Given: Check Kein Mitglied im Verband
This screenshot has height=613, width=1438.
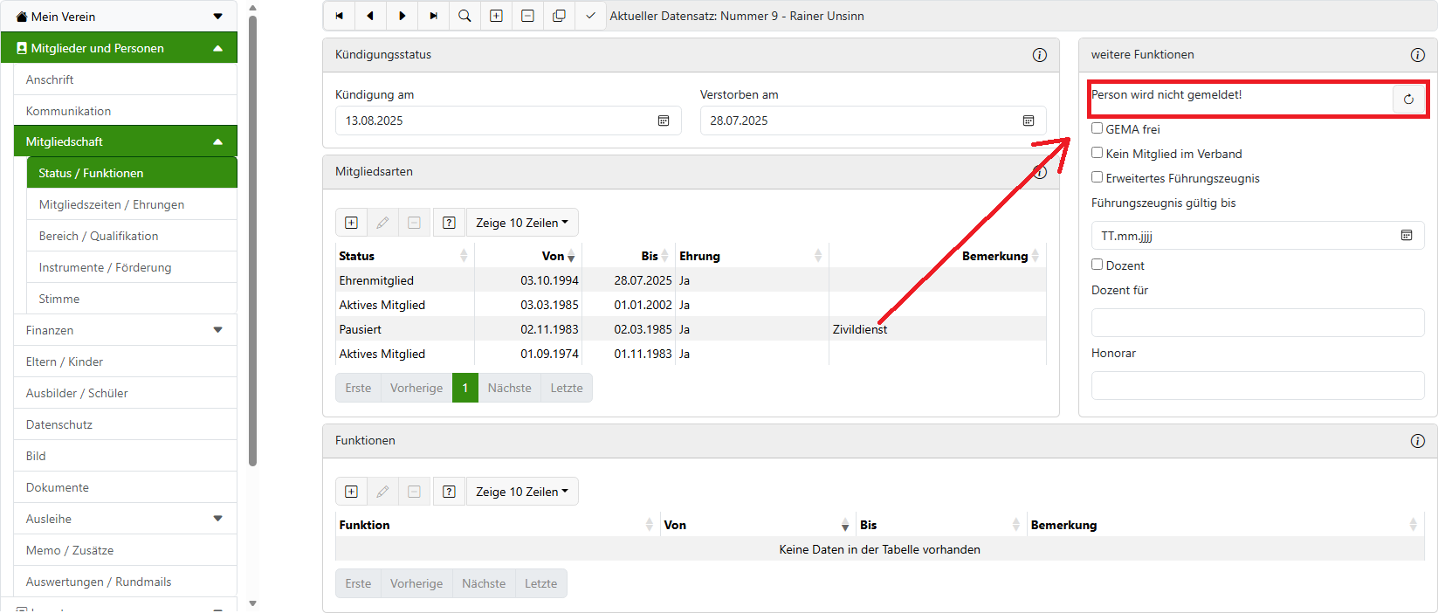Looking at the screenshot, I should [x=1097, y=153].
